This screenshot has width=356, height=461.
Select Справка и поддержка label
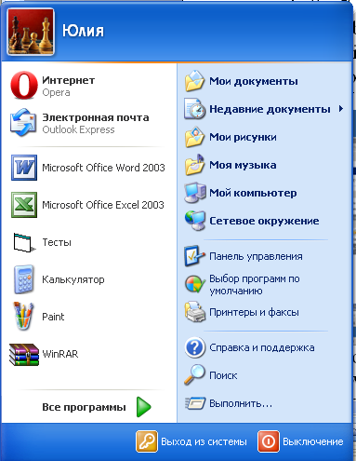point(262,347)
